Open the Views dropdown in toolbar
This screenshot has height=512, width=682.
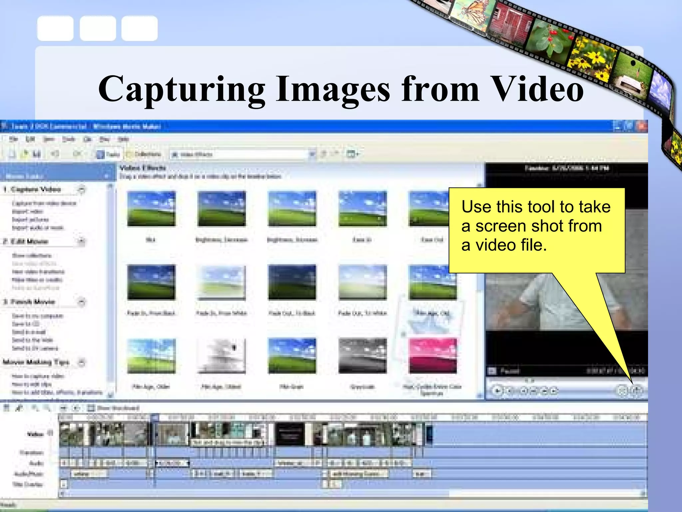352,154
